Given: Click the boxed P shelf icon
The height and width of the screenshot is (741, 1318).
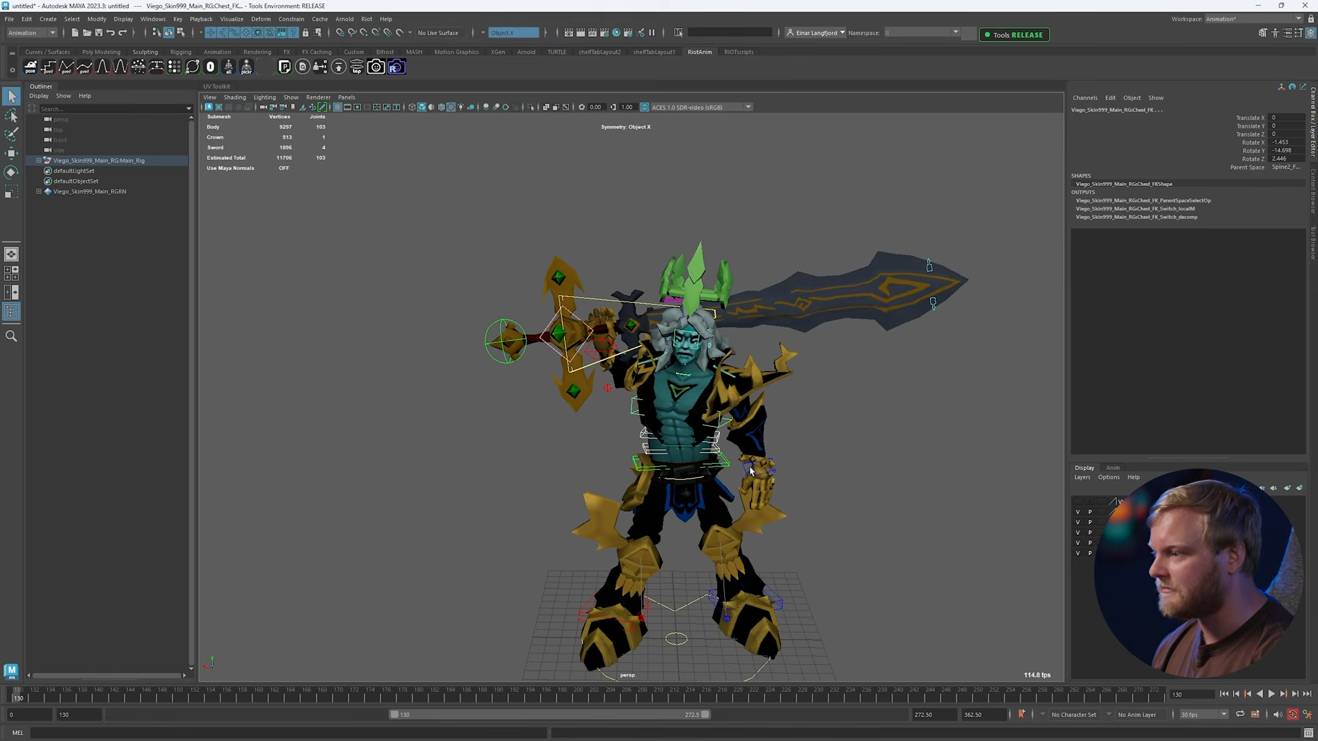Looking at the screenshot, I should click(284, 67).
